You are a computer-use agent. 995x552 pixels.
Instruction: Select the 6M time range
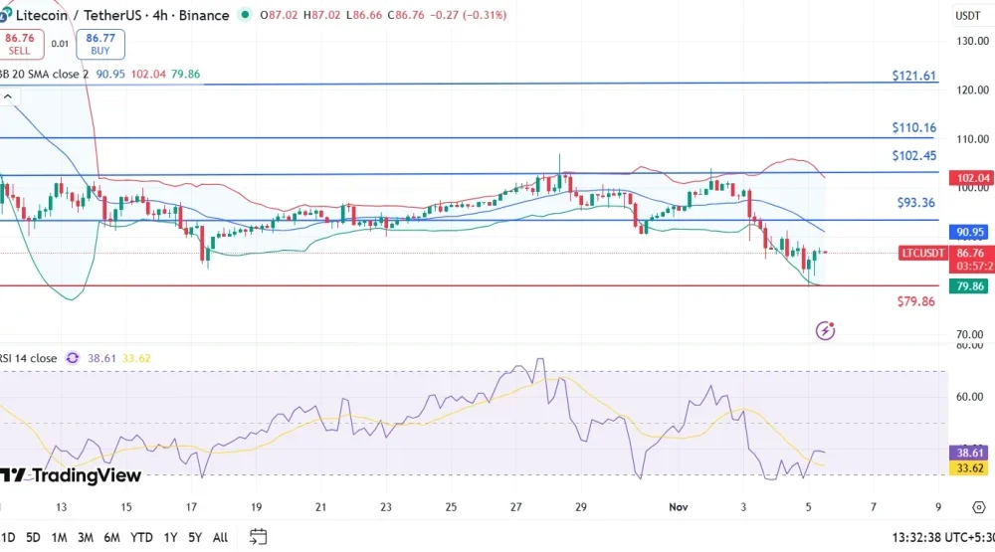[111, 537]
